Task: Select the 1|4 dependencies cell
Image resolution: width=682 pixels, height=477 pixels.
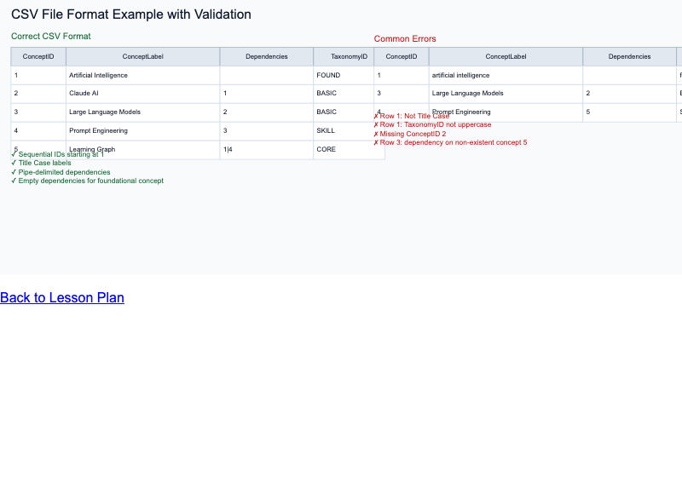Action: click(228, 150)
